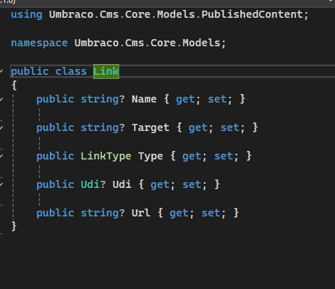Open the dropdown arrow in the top bar
This screenshot has width=335, height=289.
click(x=332, y=1)
